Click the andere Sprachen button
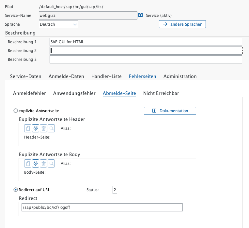The width and height of the screenshot is (249, 228). point(182,24)
